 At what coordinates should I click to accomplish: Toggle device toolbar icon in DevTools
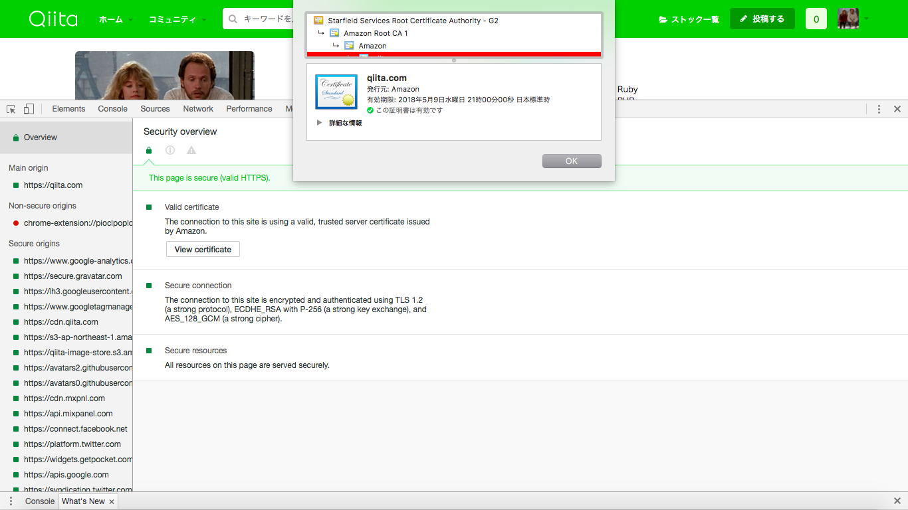click(x=29, y=109)
